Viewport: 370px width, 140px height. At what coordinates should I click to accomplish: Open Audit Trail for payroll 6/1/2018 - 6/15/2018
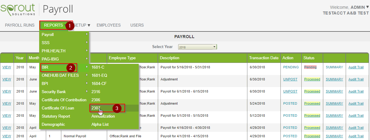[x=356, y=91]
